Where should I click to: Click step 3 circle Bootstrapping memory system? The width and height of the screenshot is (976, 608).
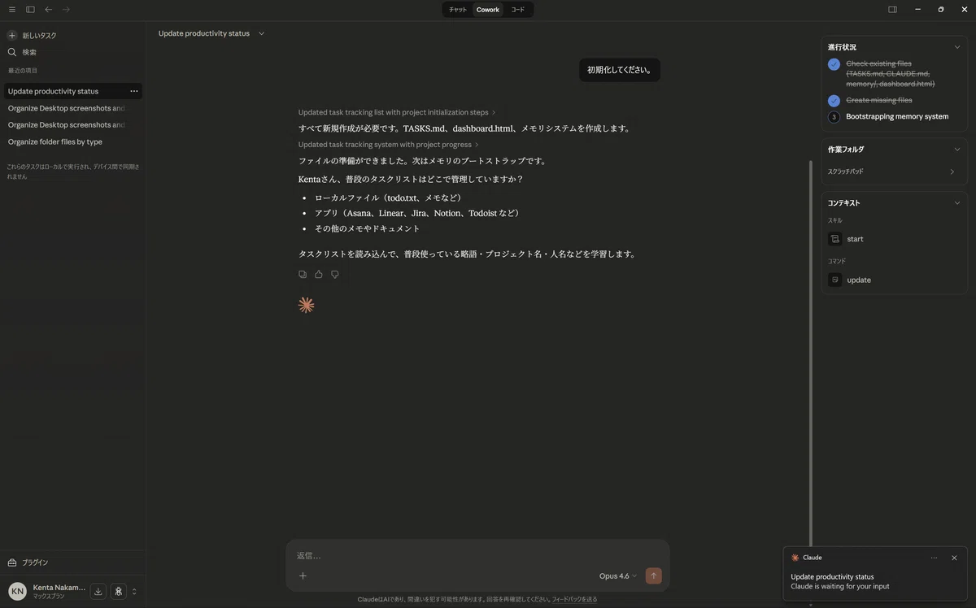coord(834,117)
